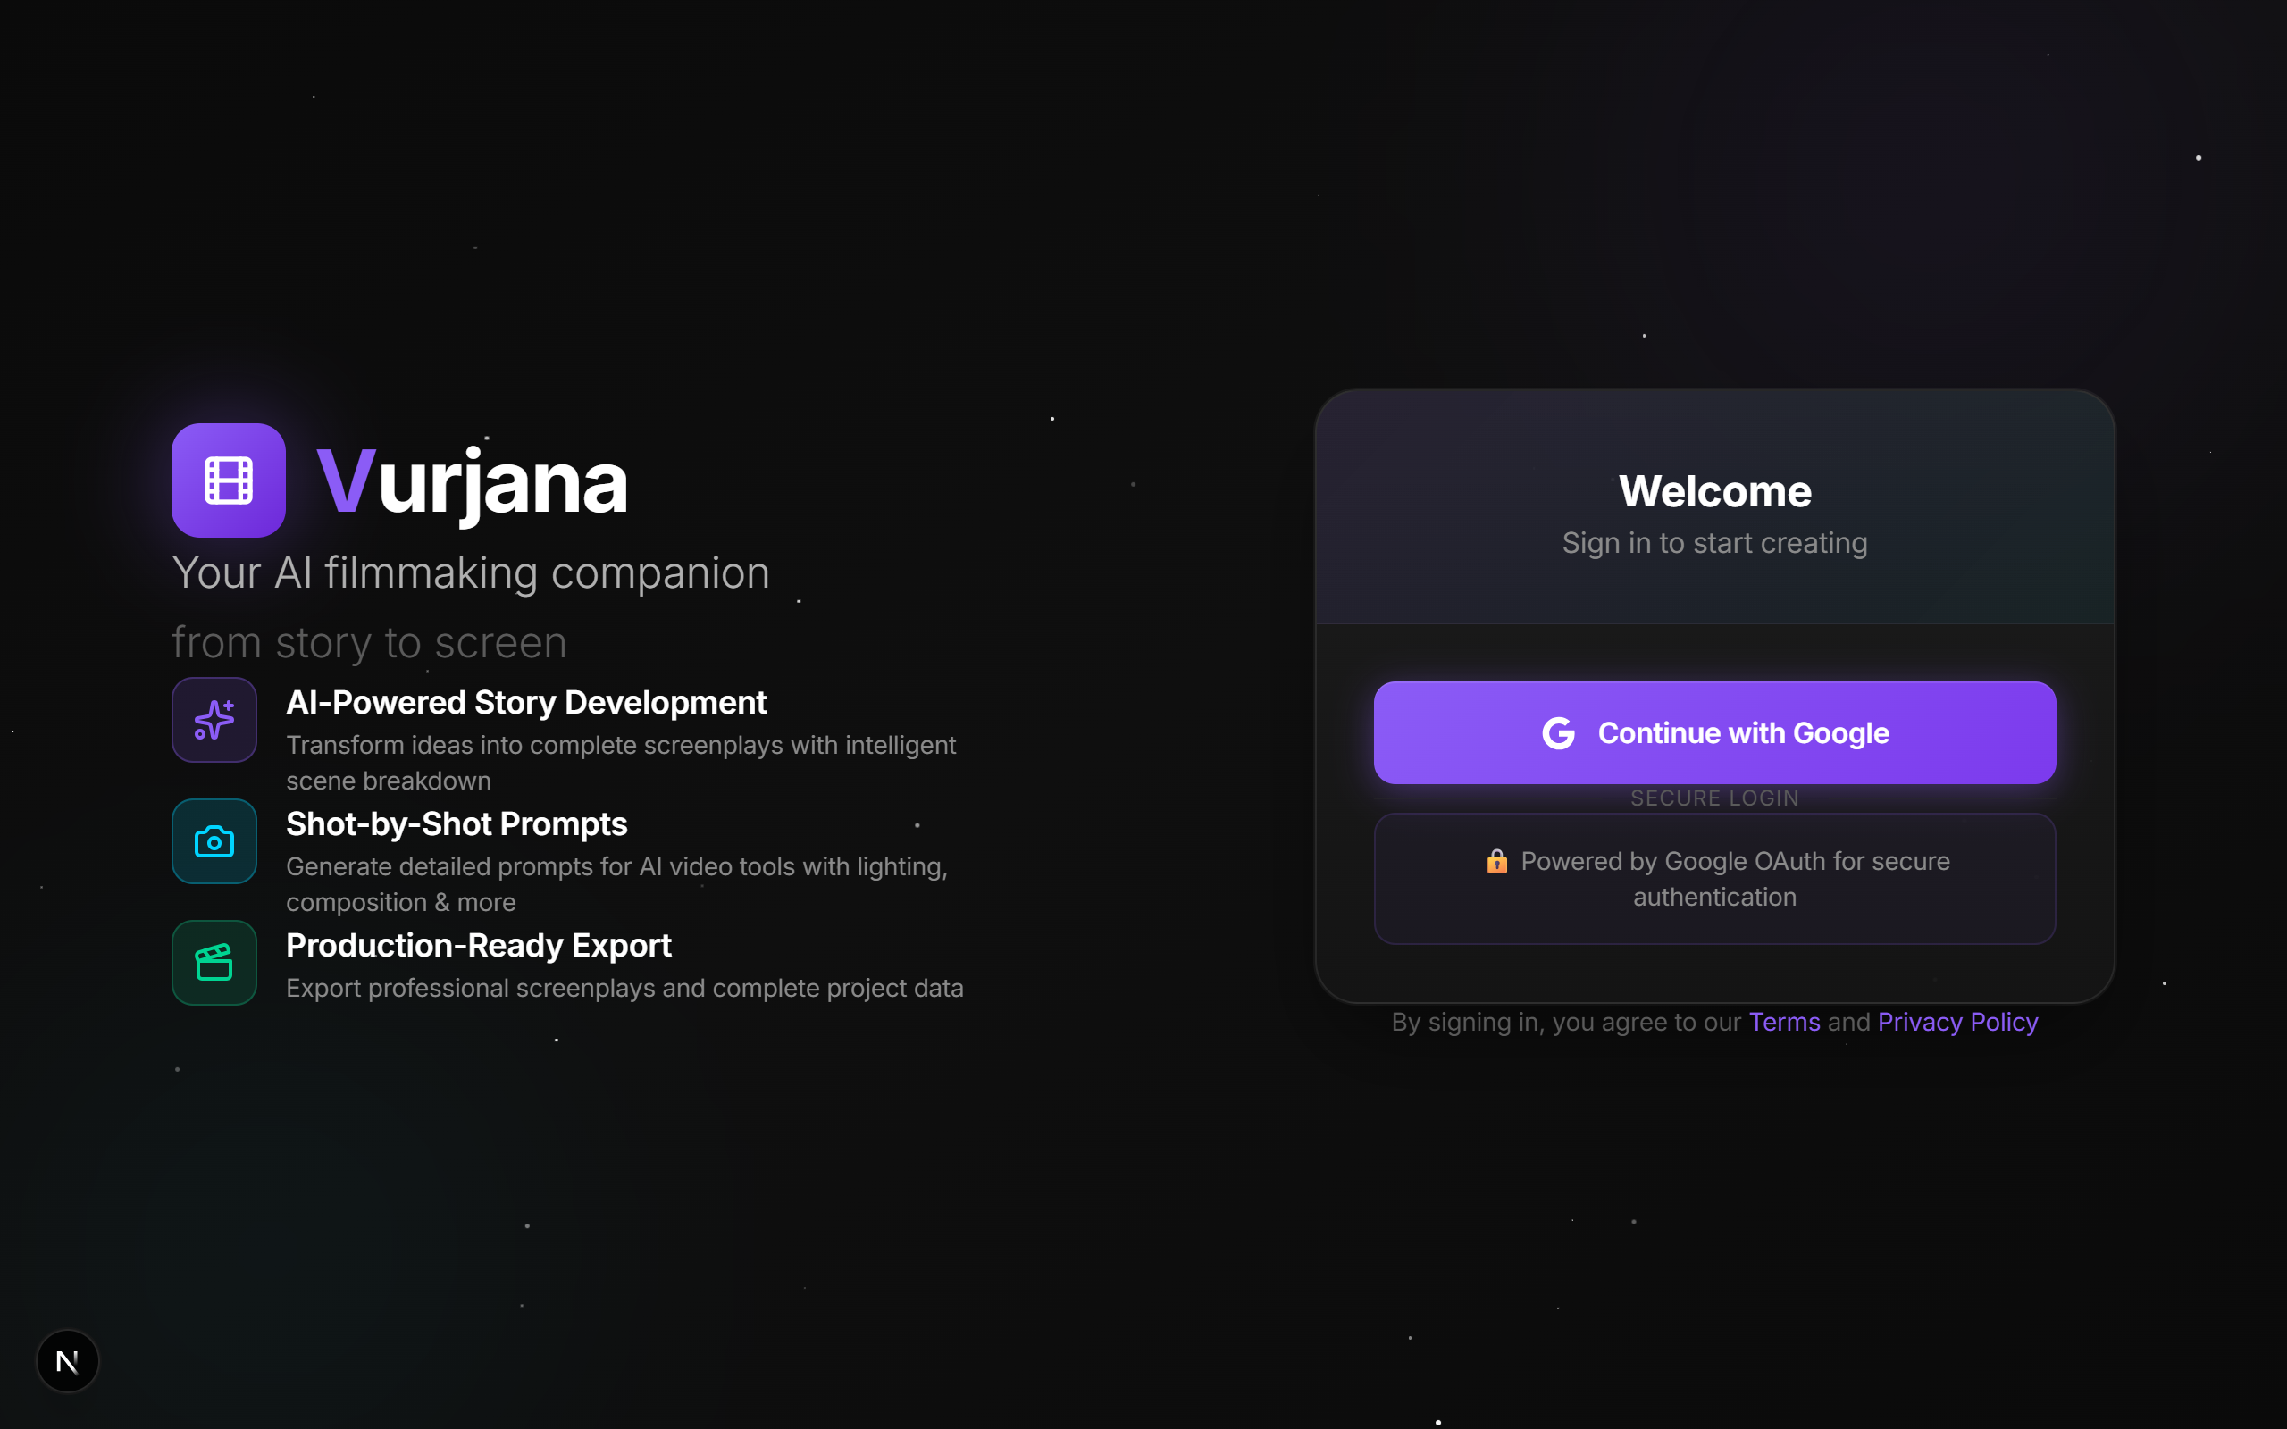Click the Production-Ready Export heading

(x=478, y=945)
